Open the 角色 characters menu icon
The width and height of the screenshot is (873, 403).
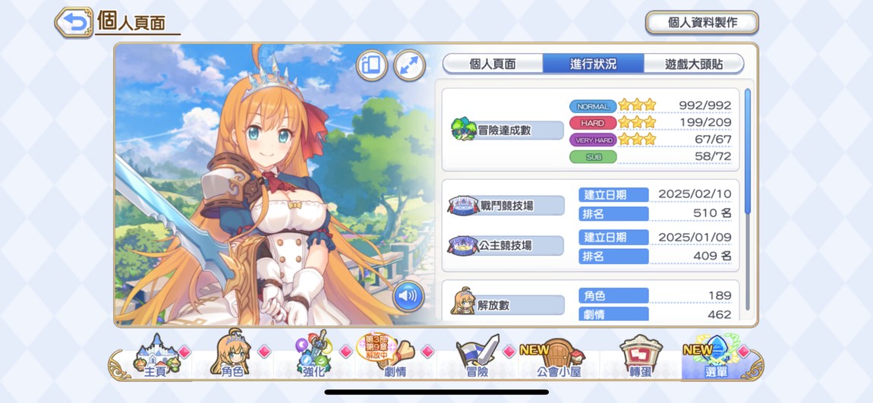pos(232,355)
